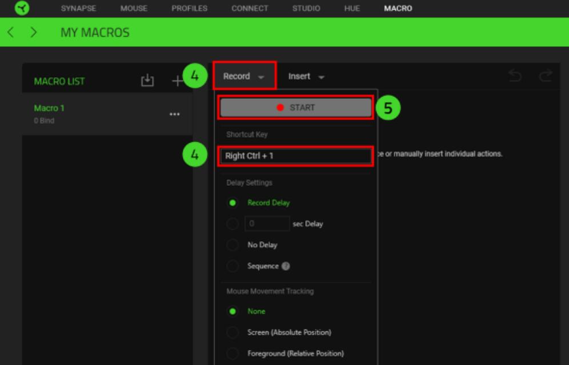Click the Sequence help question mark icon
Screen dimensions: 569x365
pyautogui.click(x=286, y=266)
